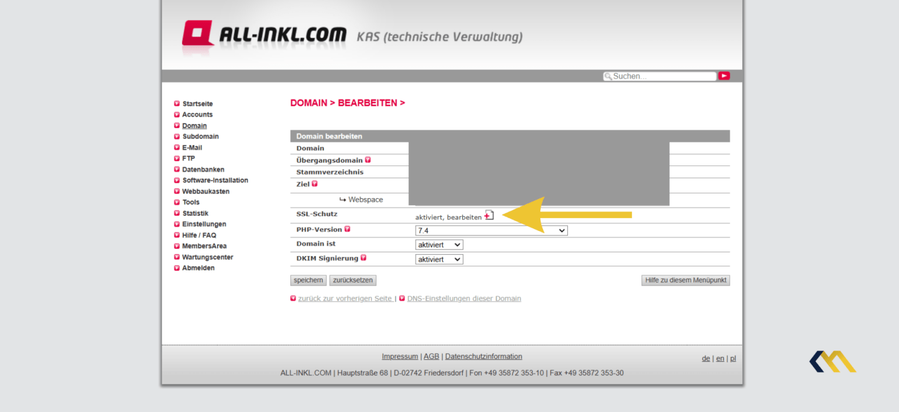Open the Impressum link in the footer

(x=400, y=356)
